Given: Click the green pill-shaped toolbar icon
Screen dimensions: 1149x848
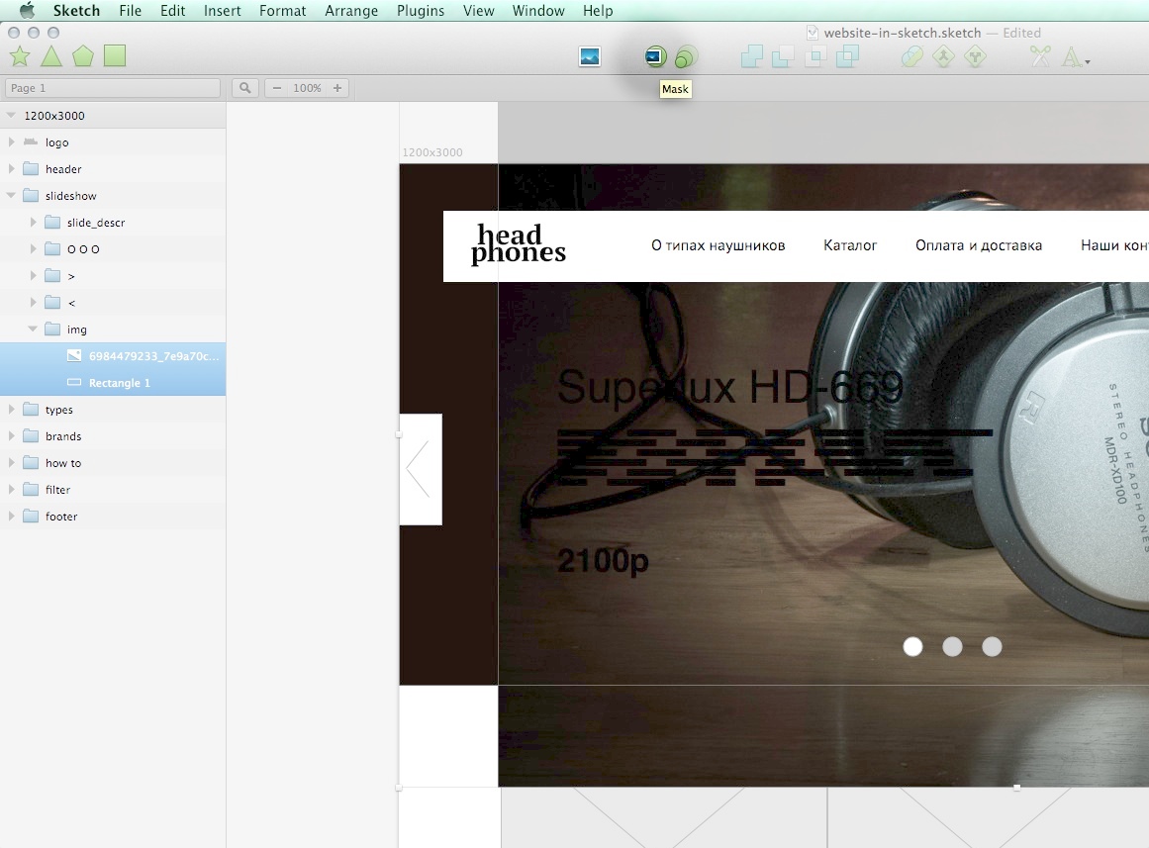Looking at the screenshot, I should coord(911,56).
